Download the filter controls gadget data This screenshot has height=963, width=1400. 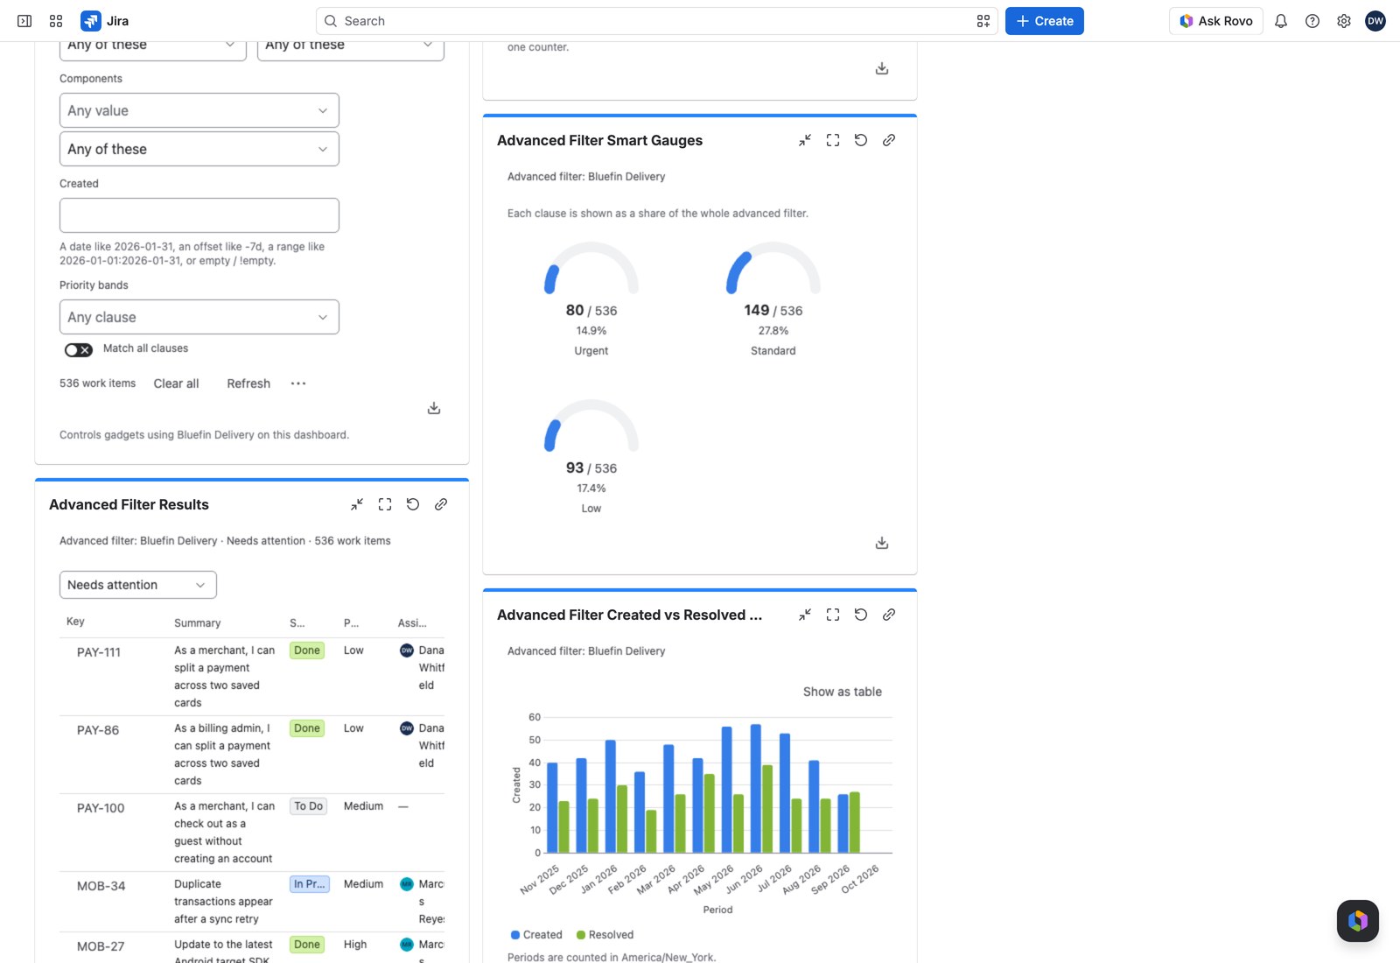click(434, 408)
